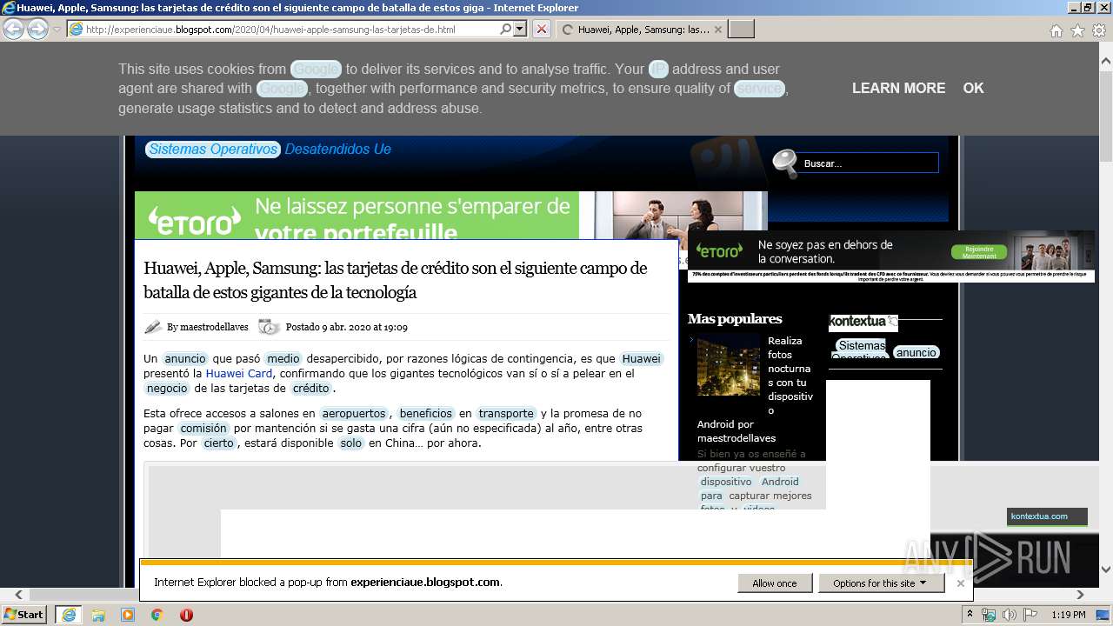Open the Tools gear icon
The width and height of the screenshot is (1113, 626).
pos(1099,30)
